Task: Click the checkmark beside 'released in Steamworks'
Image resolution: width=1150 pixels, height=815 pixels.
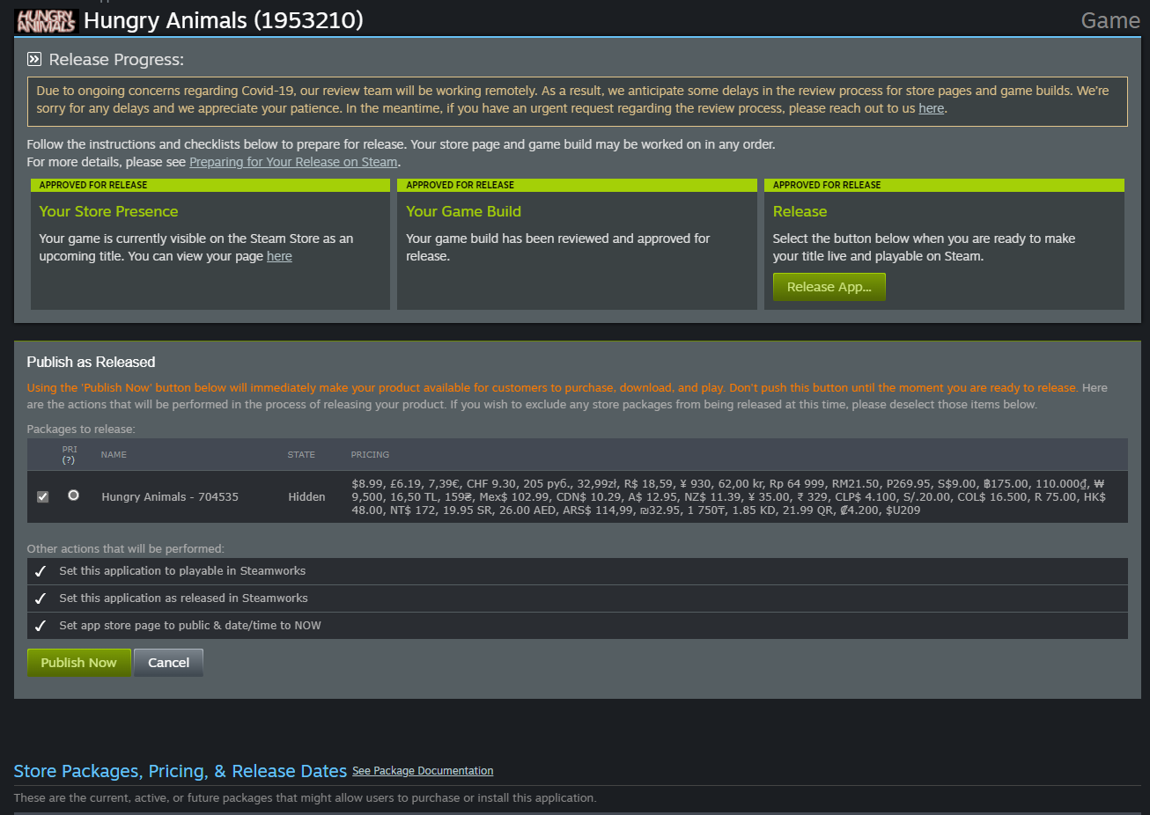Action: point(40,598)
